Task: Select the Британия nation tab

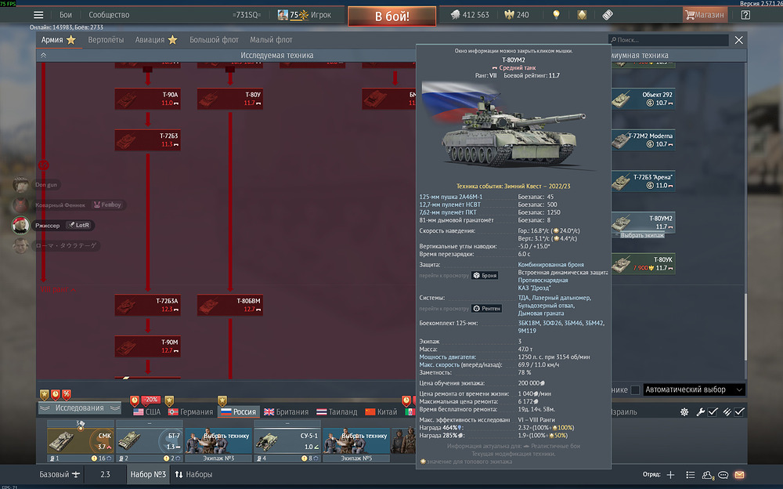Action: pyautogui.click(x=286, y=412)
